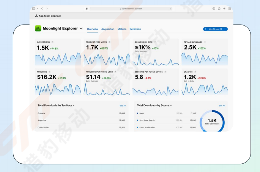The width and height of the screenshot is (260, 172).
Task: Click the -4.1% sessions change
Action: (148, 78)
